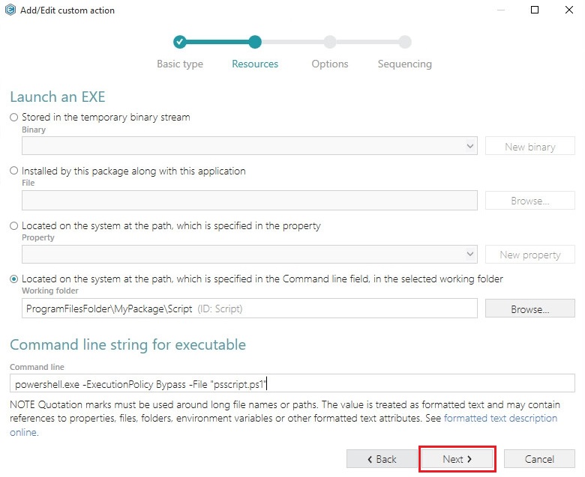
Task: Click Browse button next to Working folder
Action: [529, 309]
